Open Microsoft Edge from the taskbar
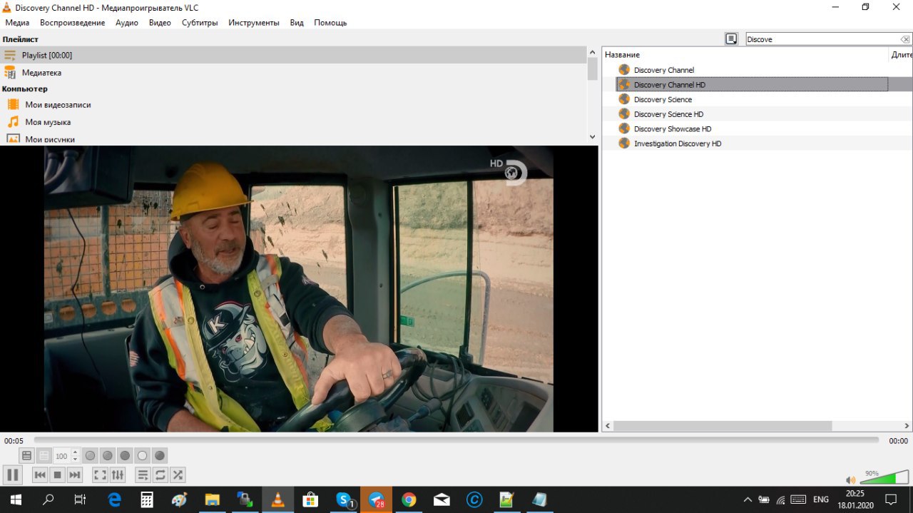This screenshot has width=913, height=513. [x=114, y=500]
